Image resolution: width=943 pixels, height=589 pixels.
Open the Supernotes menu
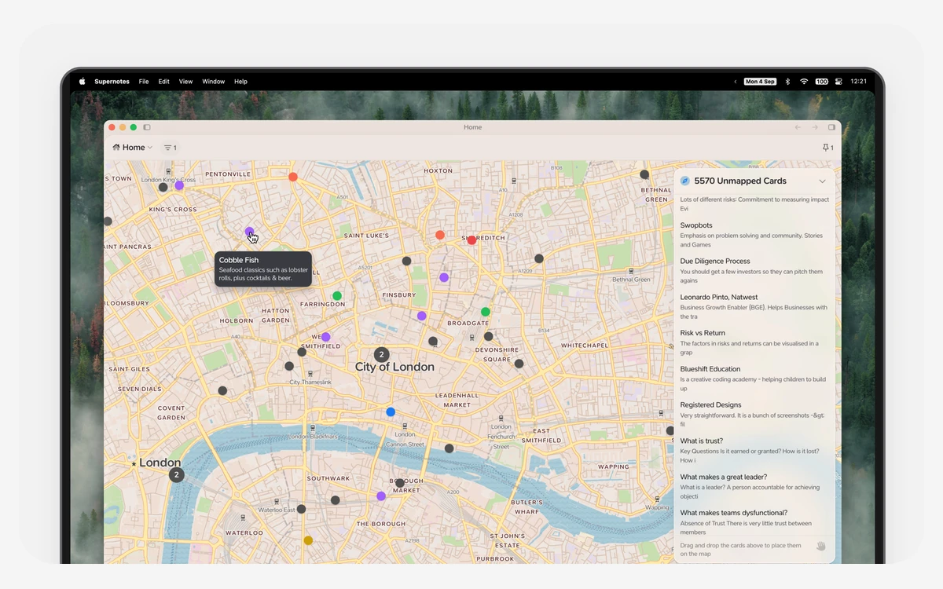pos(112,82)
